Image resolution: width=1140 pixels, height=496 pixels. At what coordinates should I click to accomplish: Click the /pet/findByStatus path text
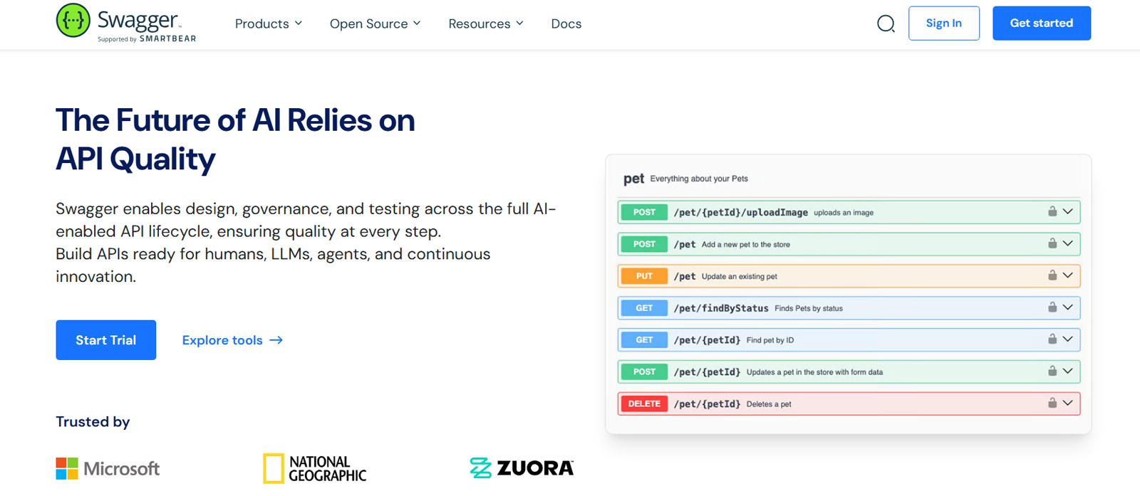point(721,308)
